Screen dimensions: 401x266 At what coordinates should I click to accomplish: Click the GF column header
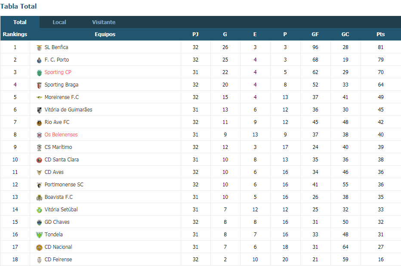(x=315, y=34)
